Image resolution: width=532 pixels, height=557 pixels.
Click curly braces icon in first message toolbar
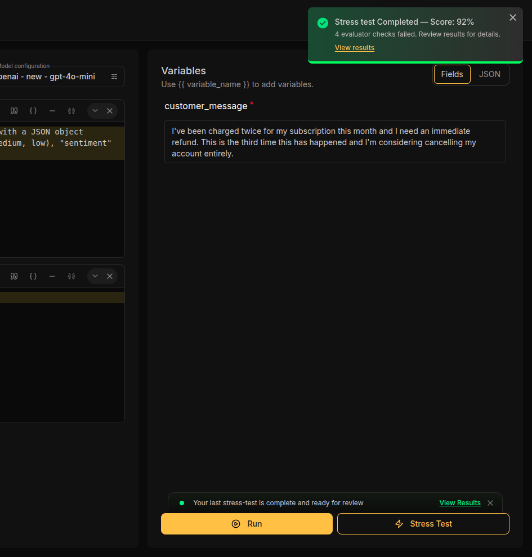(33, 111)
